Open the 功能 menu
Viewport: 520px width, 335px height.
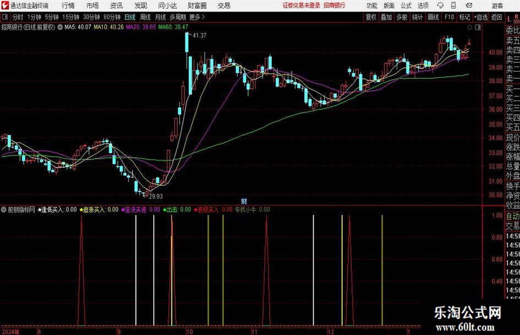[372, 6]
